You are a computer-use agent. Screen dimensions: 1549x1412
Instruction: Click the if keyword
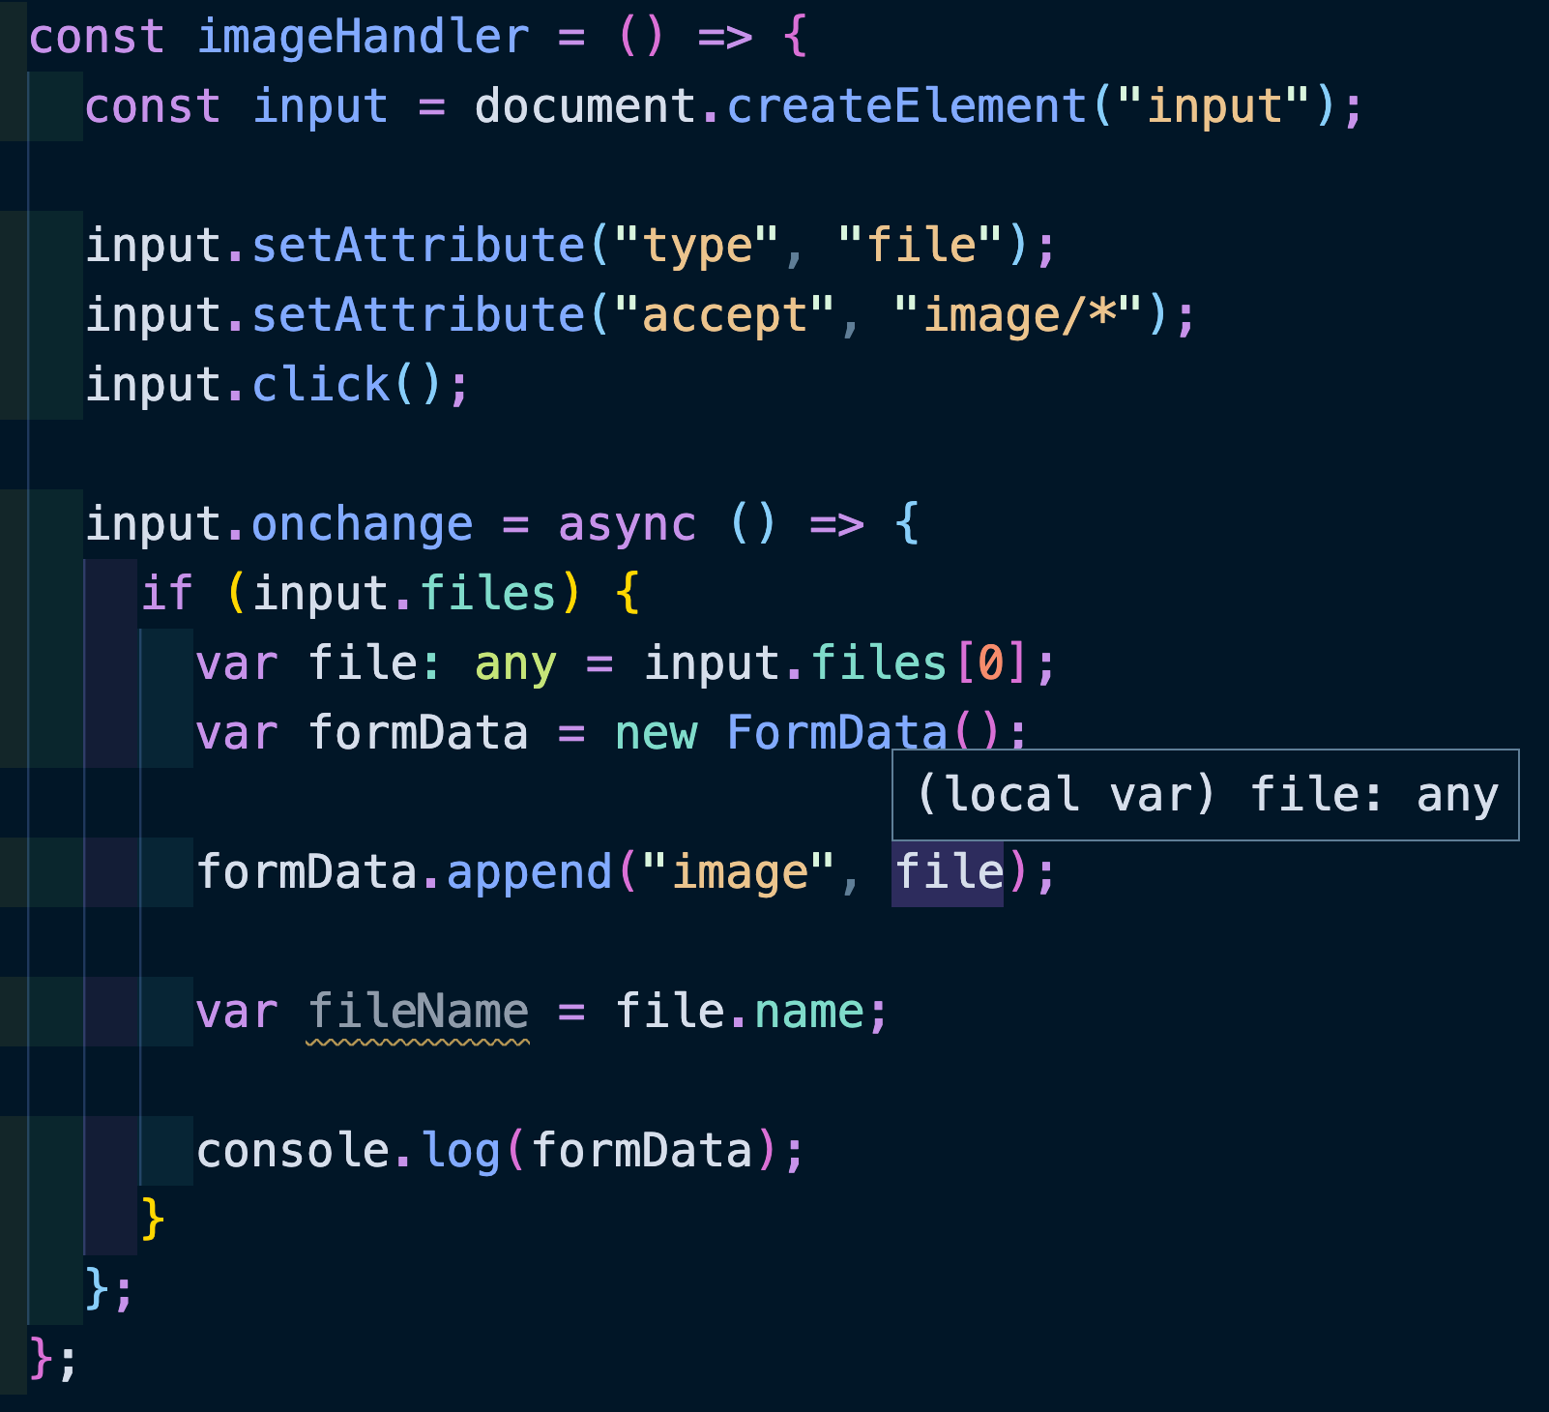(167, 594)
